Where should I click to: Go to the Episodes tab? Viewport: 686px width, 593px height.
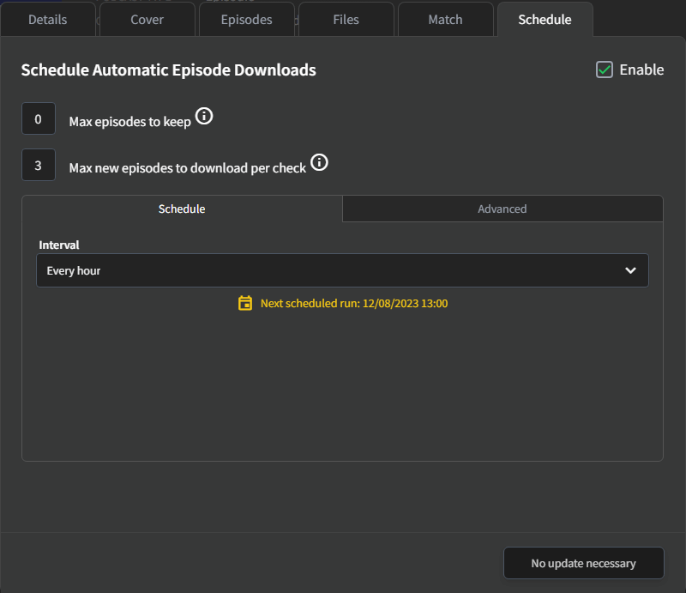point(246,20)
